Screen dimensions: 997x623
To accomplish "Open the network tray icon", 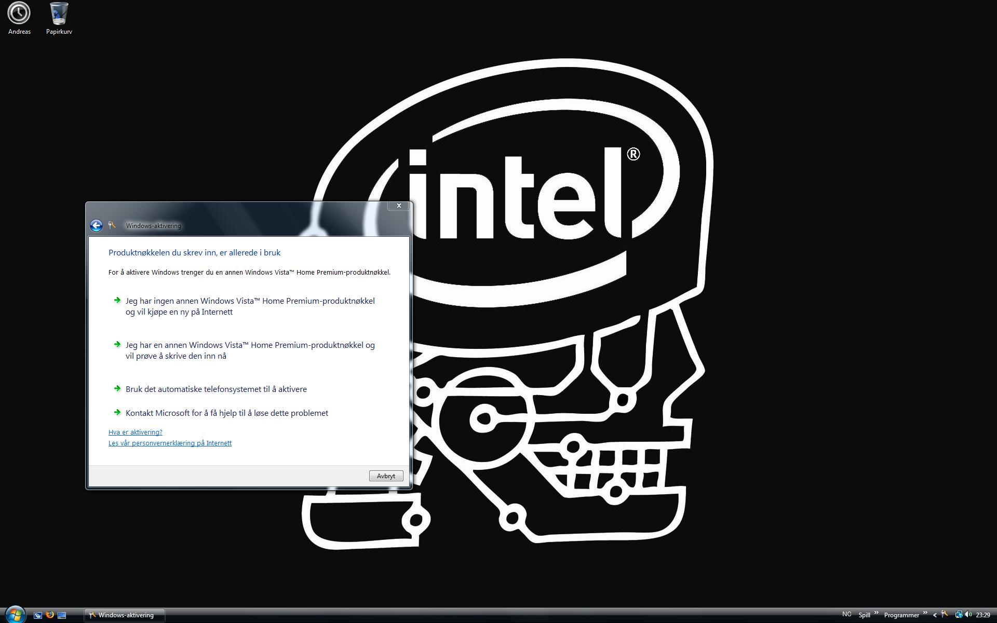I will [x=959, y=615].
